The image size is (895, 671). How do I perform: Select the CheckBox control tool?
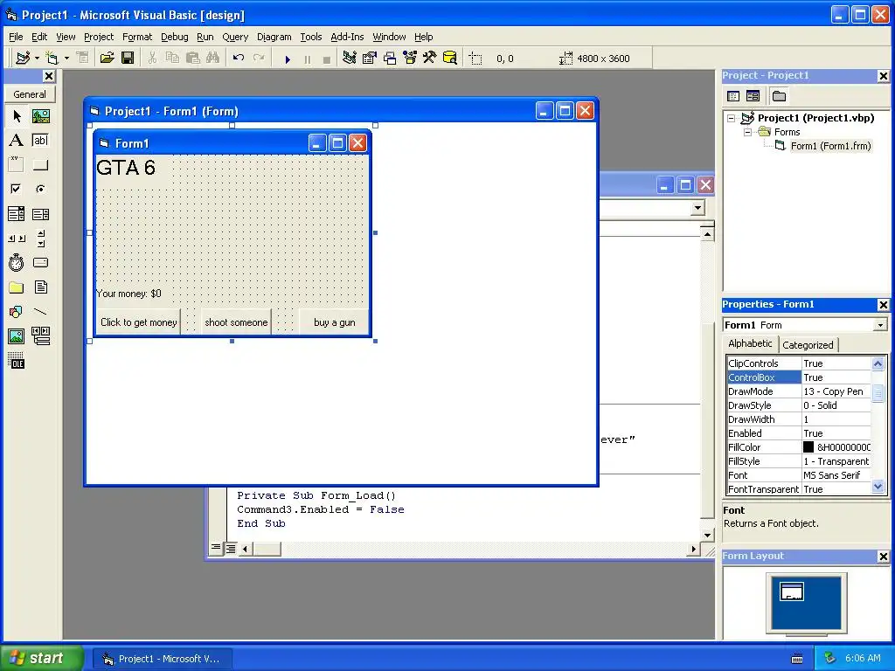pos(17,189)
